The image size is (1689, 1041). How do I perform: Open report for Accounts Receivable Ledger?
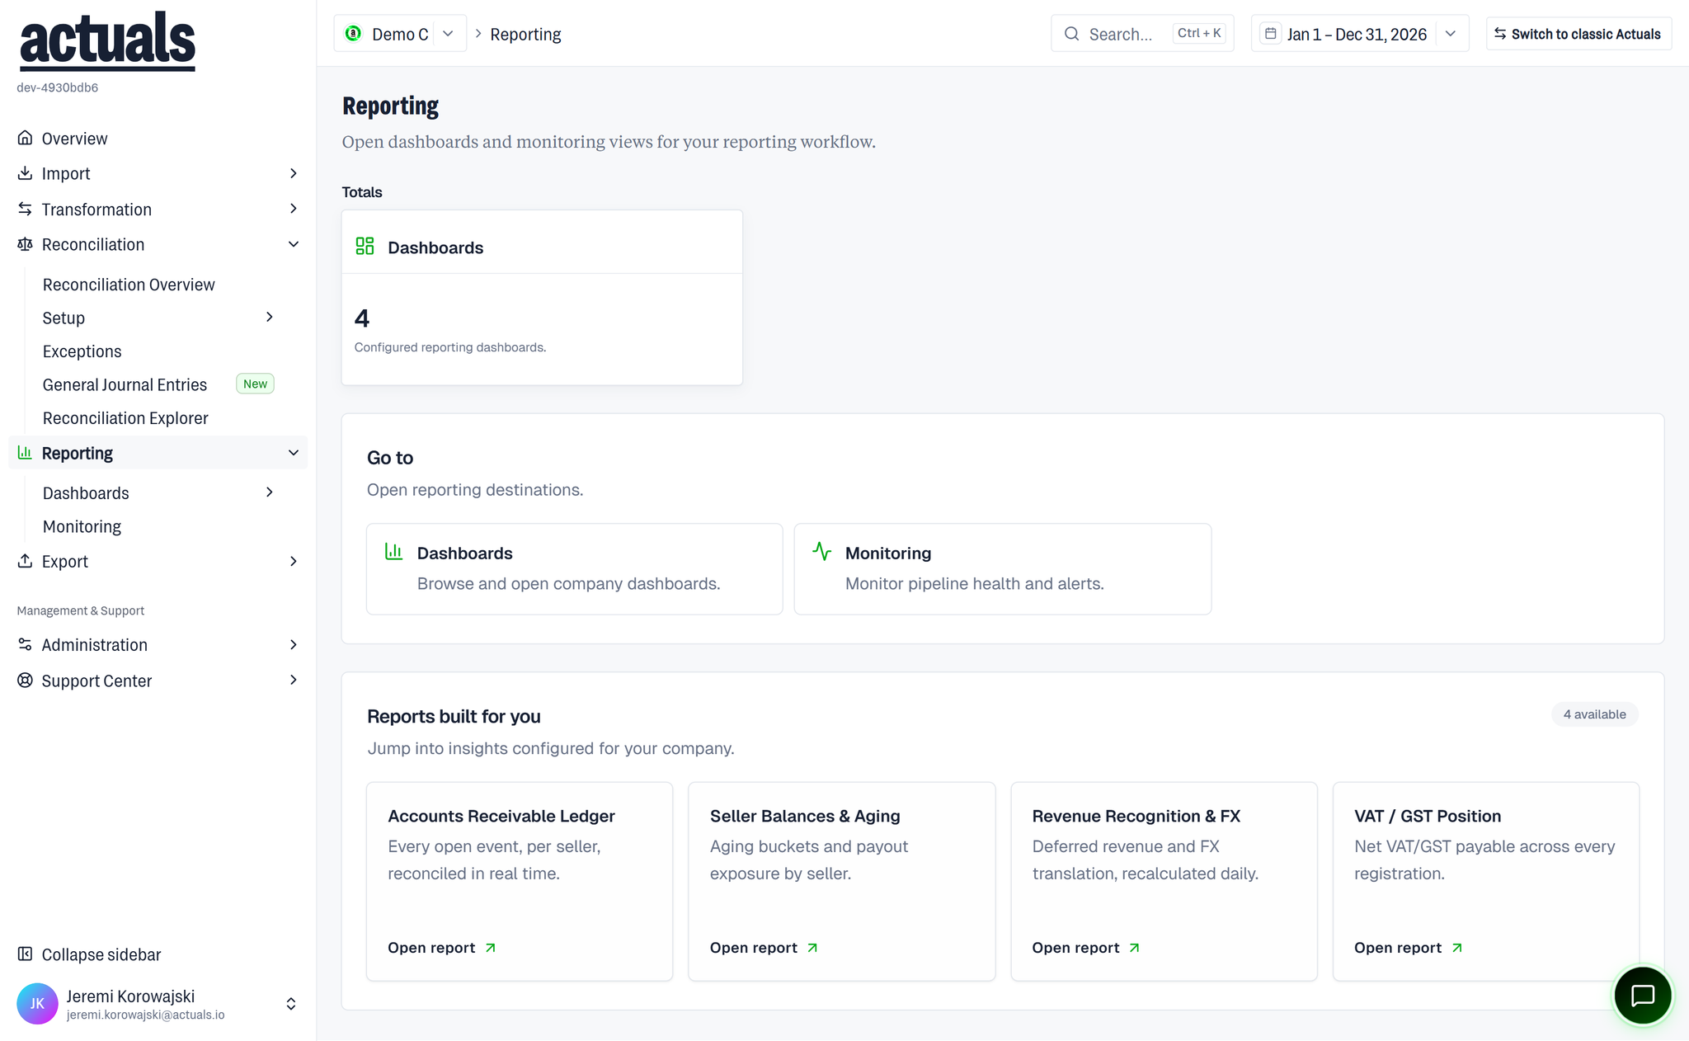point(442,948)
